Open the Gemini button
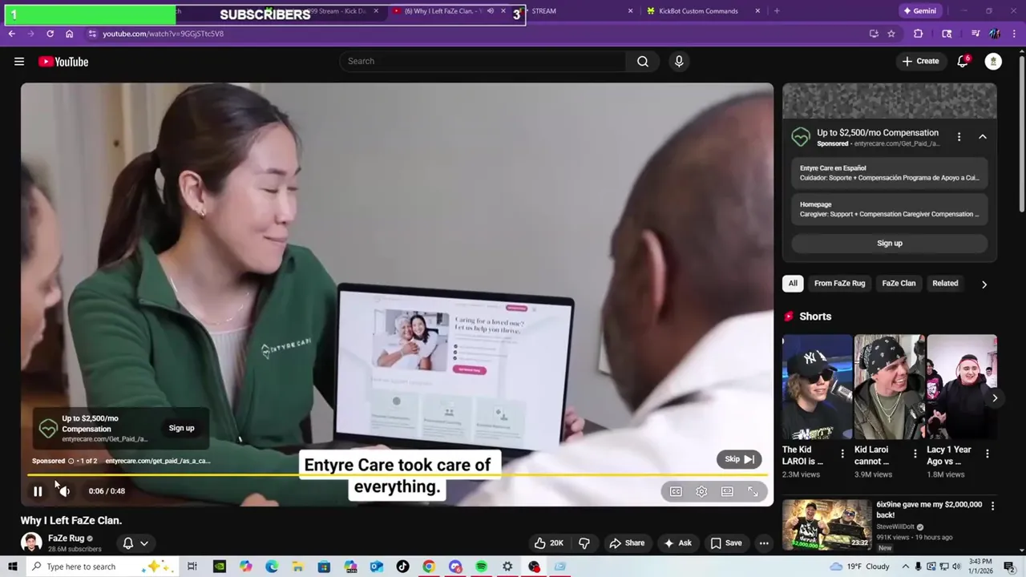 coord(919,11)
